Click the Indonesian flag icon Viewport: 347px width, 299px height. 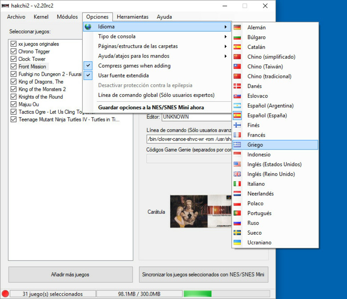point(237,154)
